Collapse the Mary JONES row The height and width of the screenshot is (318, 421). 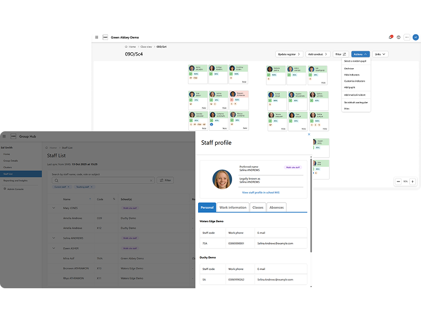[53, 208]
